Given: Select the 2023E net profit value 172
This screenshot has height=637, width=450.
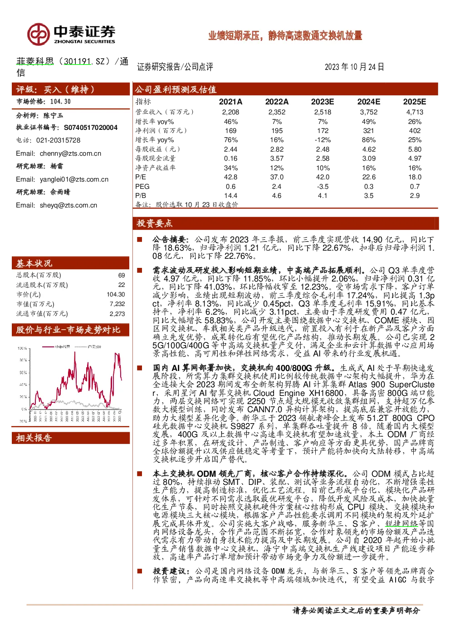Looking at the screenshot, I should pyautogui.click(x=323, y=131).
